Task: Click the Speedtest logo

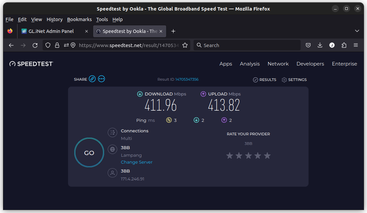Action: [31, 64]
